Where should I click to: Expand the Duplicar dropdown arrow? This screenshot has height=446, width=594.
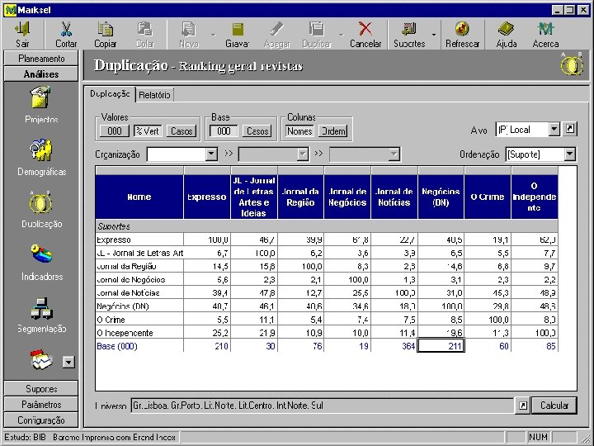click(342, 35)
